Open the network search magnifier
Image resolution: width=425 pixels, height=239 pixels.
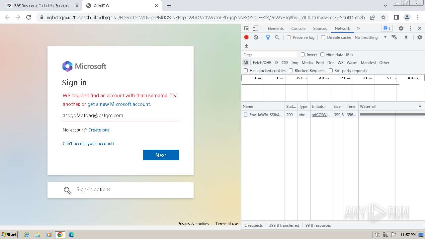[x=277, y=38]
